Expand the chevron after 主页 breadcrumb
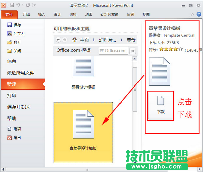 pyautogui.click(x=94, y=40)
